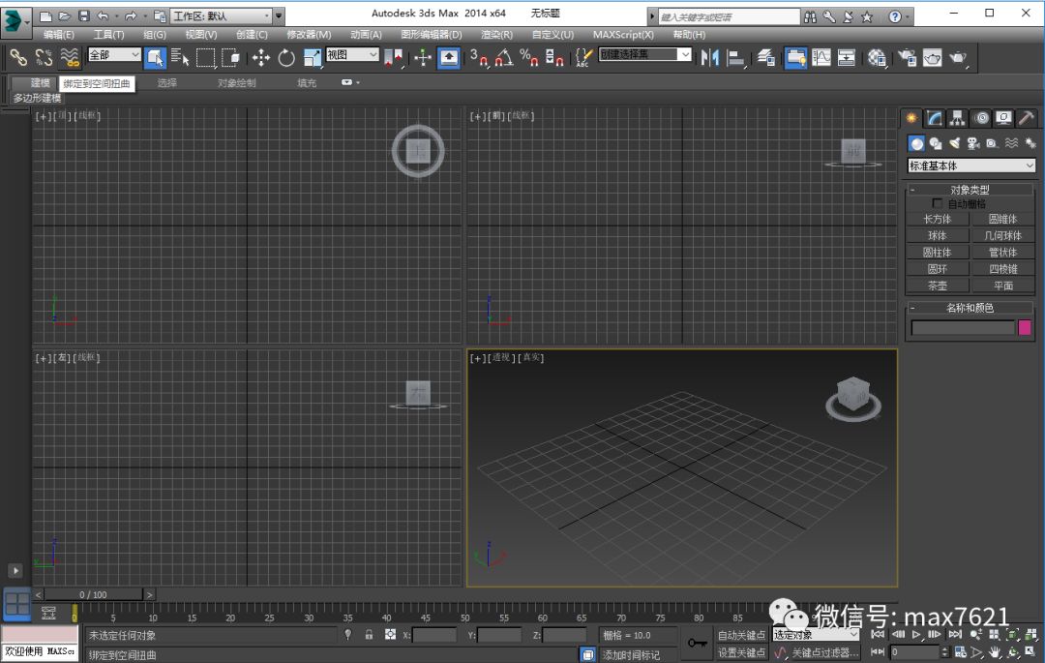
Task: Click the 0 / 100 time slider
Action: pyautogui.click(x=93, y=594)
